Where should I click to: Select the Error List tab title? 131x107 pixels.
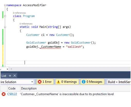click(4, 76)
